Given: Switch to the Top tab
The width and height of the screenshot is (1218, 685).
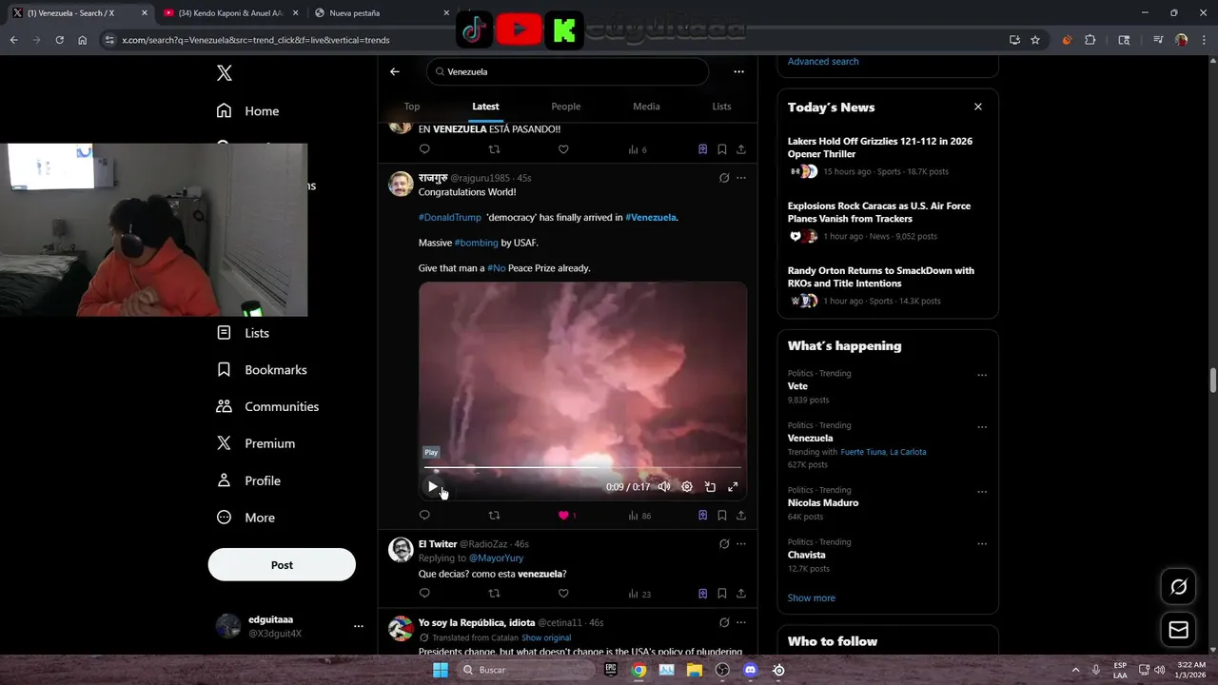Looking at the screenshot, I should pos(412,107).
